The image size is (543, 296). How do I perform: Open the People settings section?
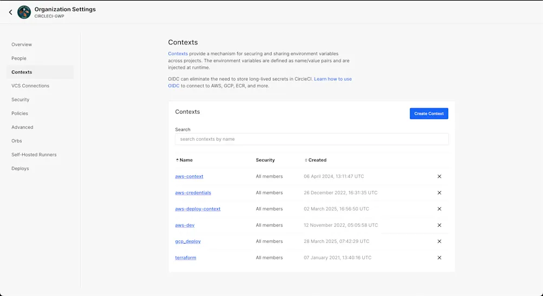[x=19, y=58]
